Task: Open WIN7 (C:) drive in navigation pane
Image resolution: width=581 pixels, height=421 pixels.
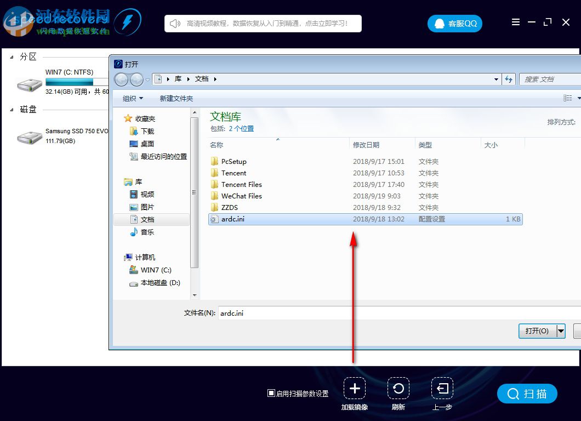Action: 150,270
